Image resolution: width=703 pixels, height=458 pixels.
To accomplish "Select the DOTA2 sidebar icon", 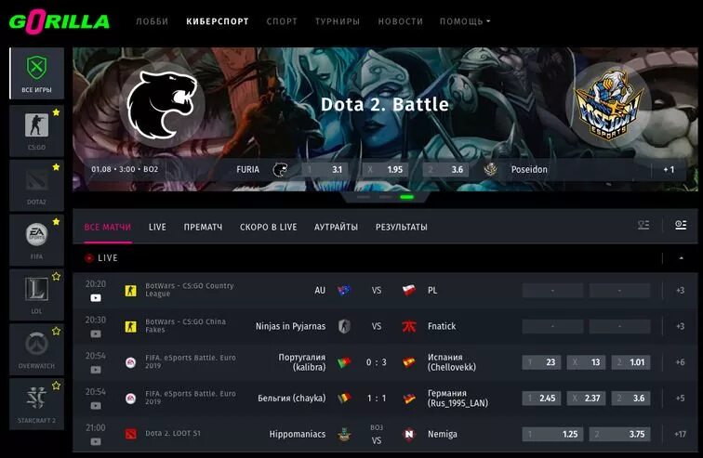I will 37,181.
